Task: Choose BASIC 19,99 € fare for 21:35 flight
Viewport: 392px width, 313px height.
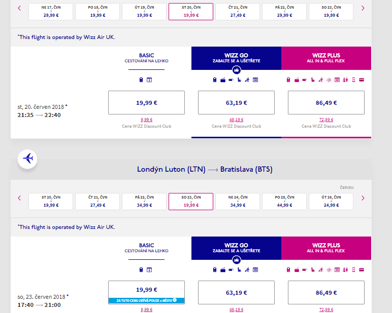Action: click(x=146, y=102)
